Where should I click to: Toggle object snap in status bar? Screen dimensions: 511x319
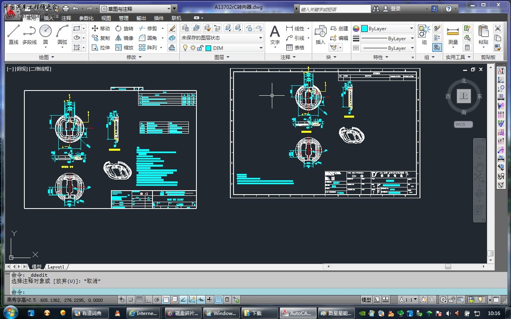click(165, 300)
